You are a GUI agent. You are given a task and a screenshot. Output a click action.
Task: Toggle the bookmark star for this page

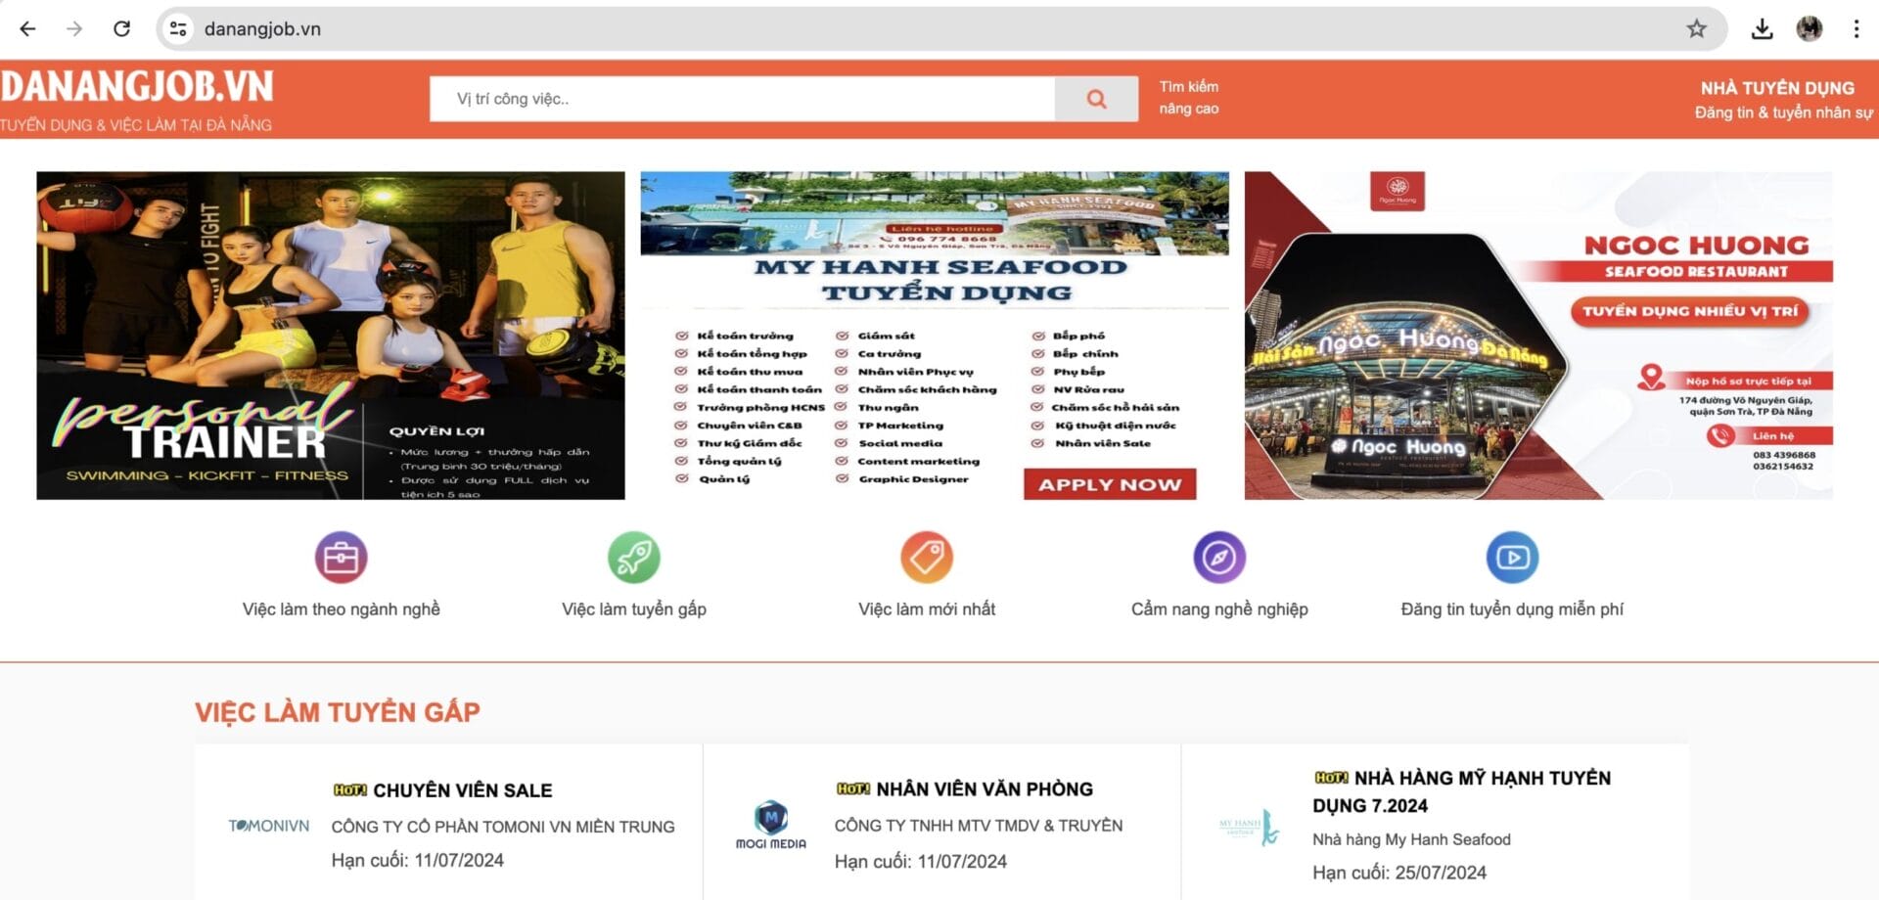(1697, 28)
